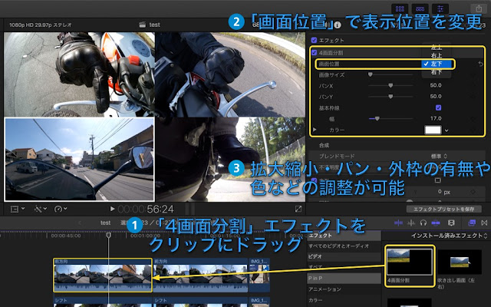This screenshot has width=491, height=307.
Task: Open the viewer transform tools popup
Action: tap(16, 209)
